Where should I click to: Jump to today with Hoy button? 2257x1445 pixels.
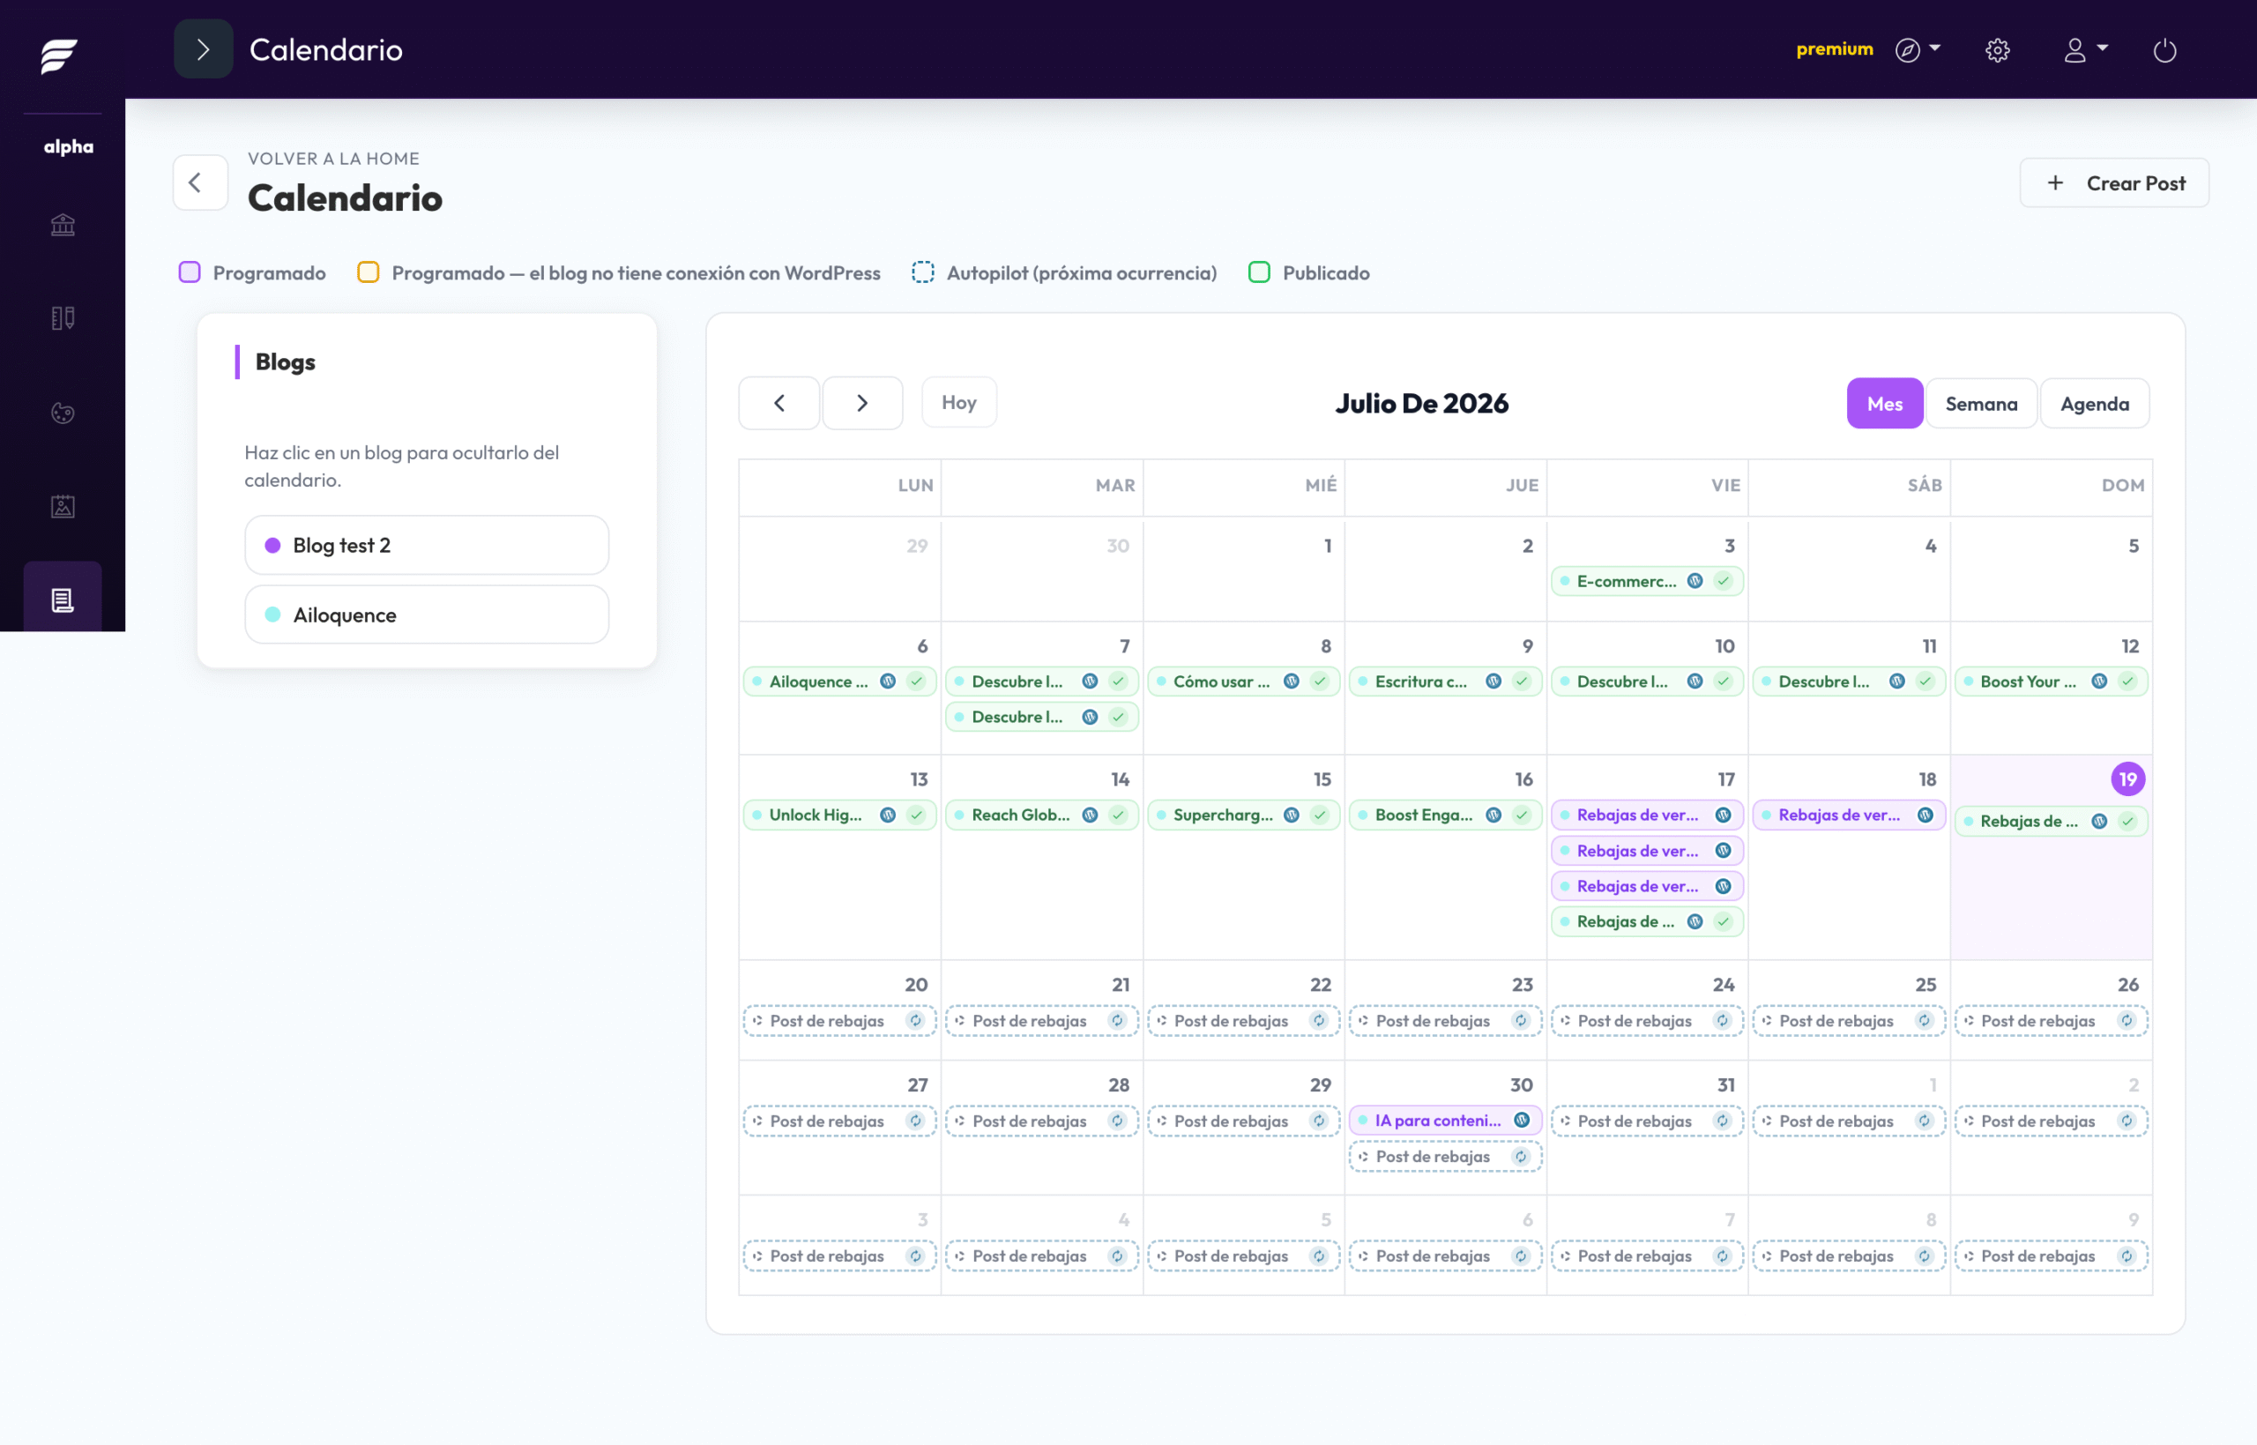[958, 403]
